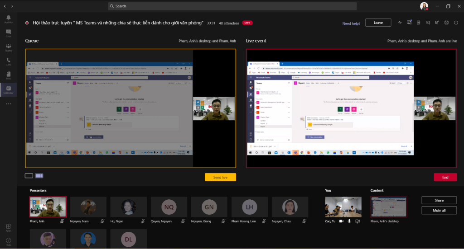This screenshot has height=249, width=464.
Task: Toggle mute for Pham, Anh
Action: pyautogui.click(x=62, y=221)
